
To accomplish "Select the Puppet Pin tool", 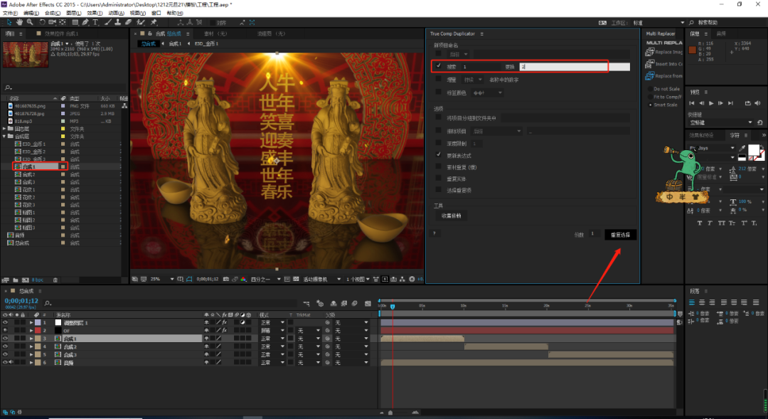I will pyautogui.click(x=154, y=23).
